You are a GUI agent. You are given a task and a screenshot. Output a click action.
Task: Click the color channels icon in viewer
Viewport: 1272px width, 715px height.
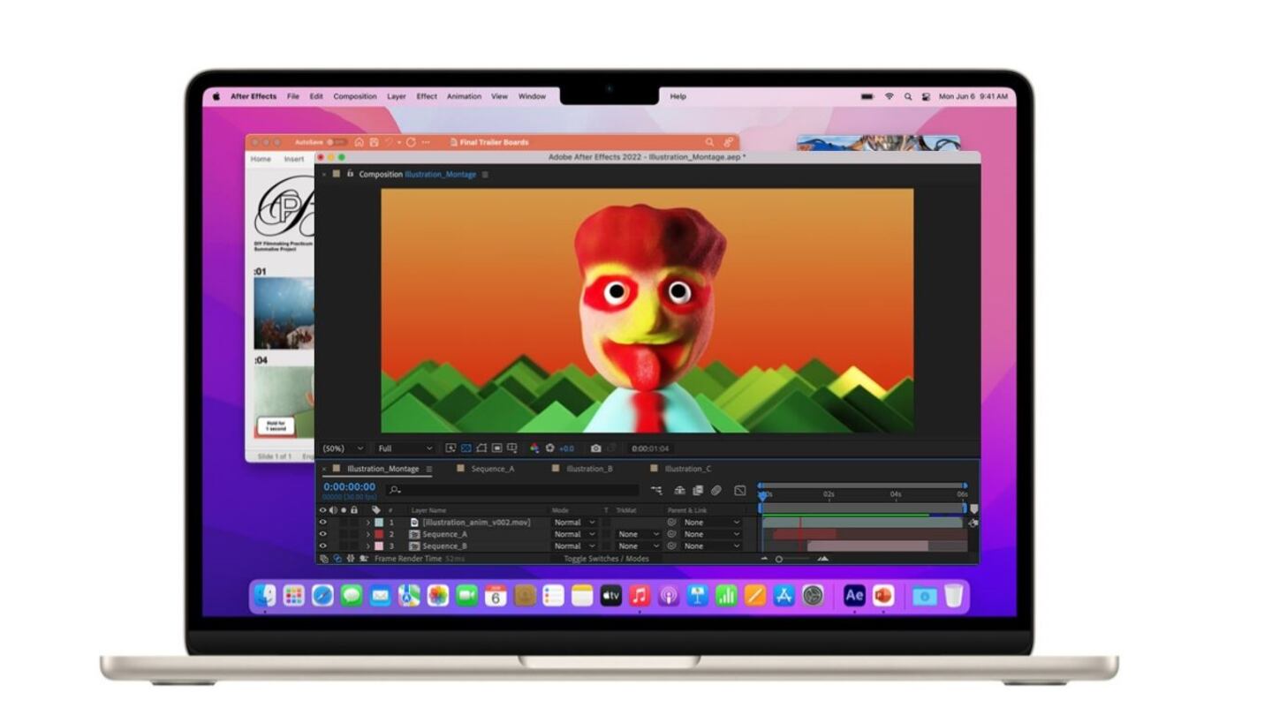pos(534,448)
